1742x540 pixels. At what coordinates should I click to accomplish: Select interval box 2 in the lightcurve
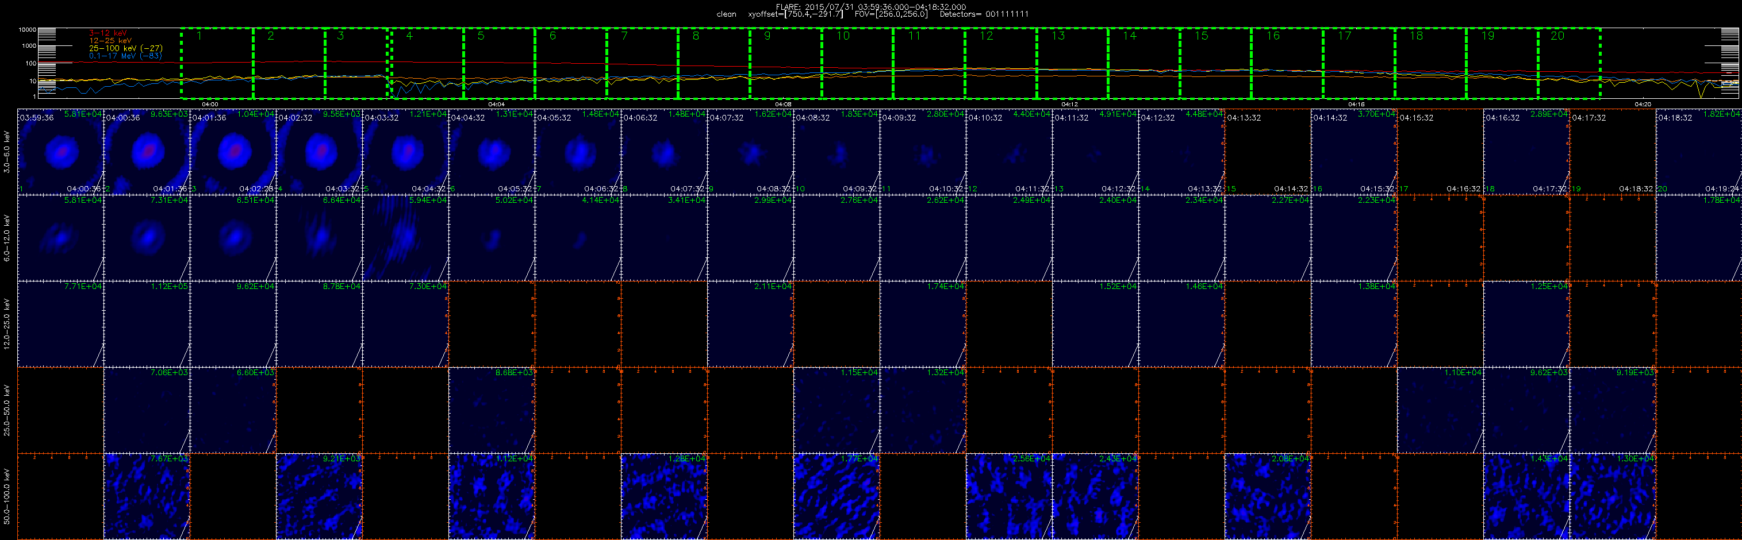(289, 63)
